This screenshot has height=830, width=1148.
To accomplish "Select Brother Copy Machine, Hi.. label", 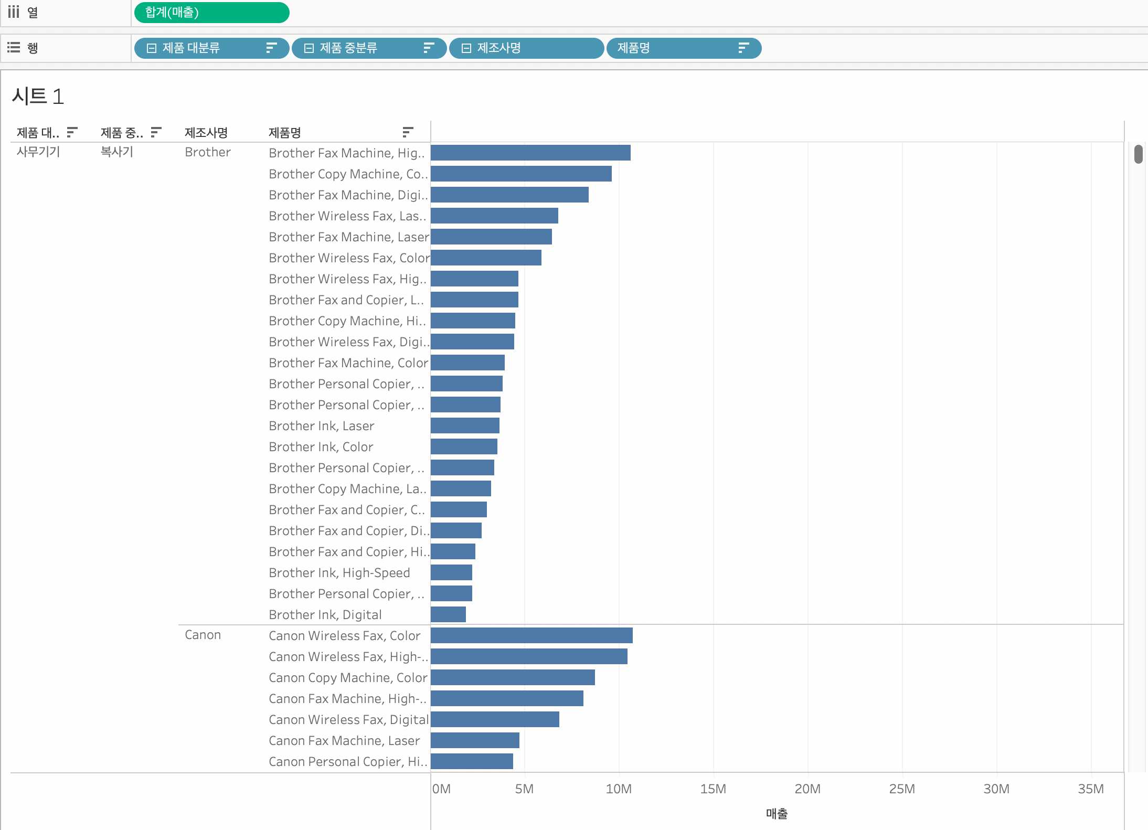I will 347,321.
